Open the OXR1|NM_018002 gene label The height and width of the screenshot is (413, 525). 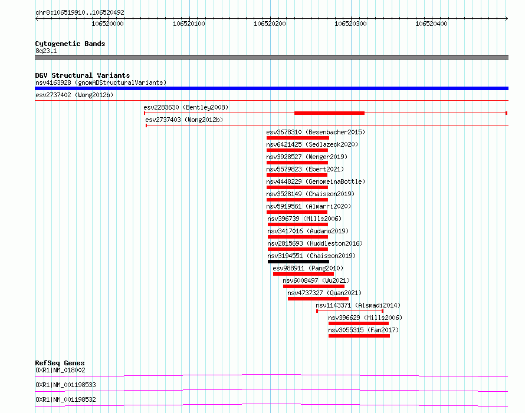[60, 370]
